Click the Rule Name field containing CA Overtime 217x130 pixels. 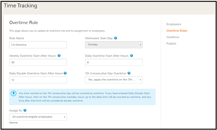click(38, 45)
